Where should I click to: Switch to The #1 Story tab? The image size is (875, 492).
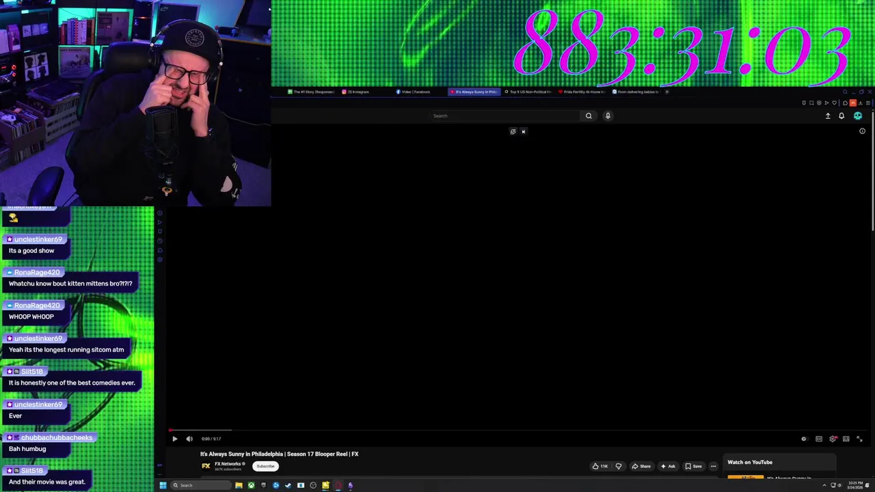point(310,92)
